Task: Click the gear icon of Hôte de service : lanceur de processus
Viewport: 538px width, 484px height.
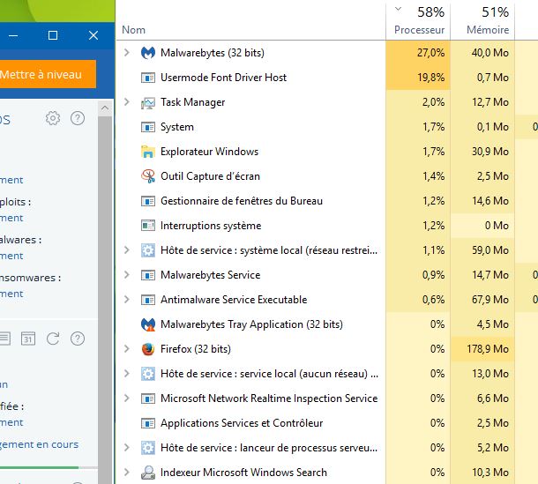Action: click(148, 448)
